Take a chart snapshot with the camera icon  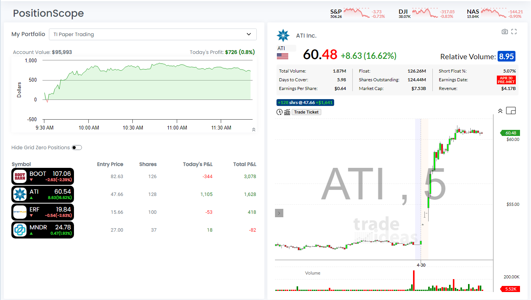point(504,32)
